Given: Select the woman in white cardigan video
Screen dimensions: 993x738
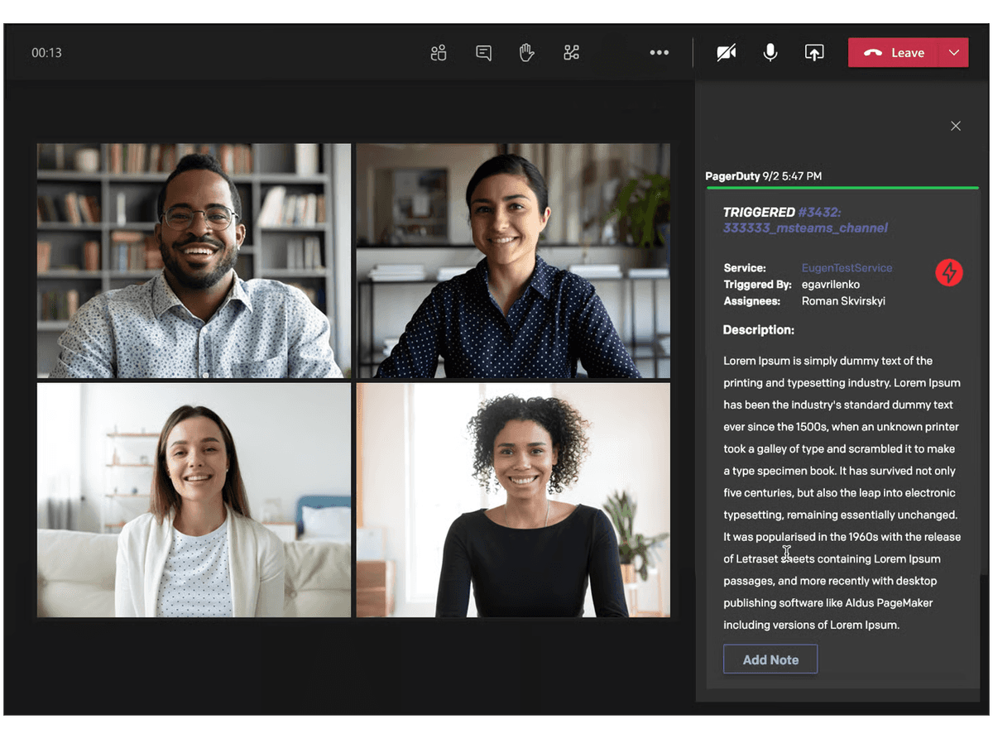Looking at the screenshot, I should [x=194, y=500].
